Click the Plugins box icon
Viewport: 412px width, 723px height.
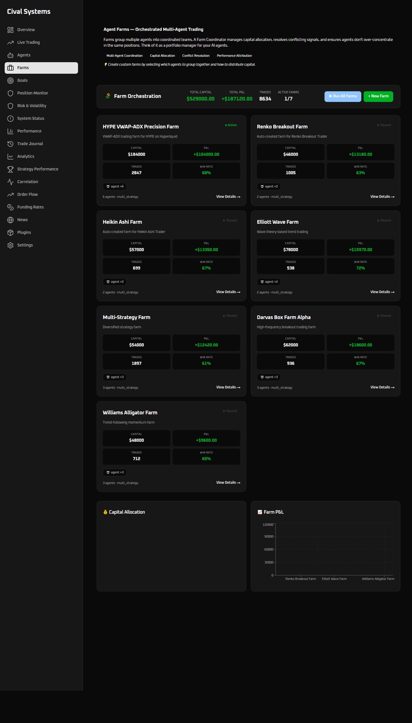click(10, 232)
